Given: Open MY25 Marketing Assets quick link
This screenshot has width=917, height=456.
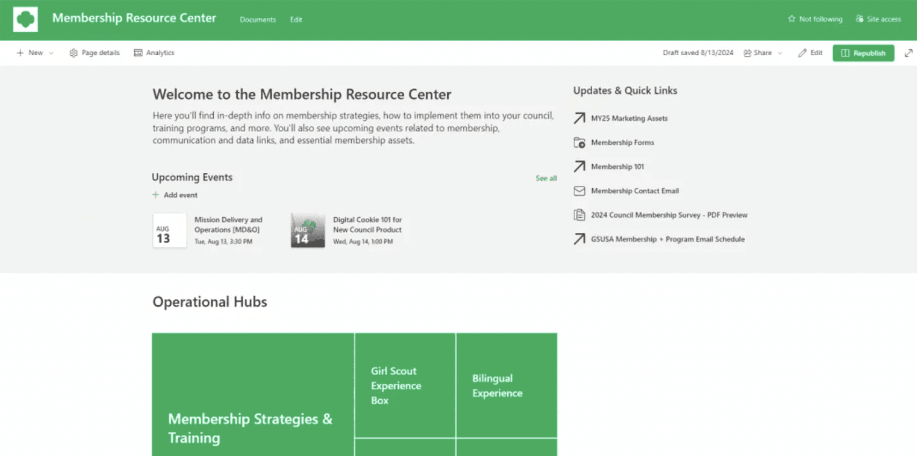Looking at the screenshot, I should (629, 118).
